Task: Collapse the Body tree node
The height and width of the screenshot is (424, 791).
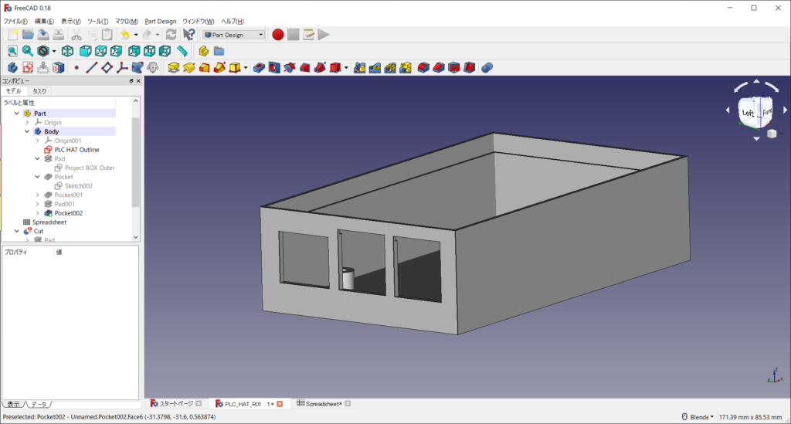Action: pyautogui.click(x=27, y=131)
